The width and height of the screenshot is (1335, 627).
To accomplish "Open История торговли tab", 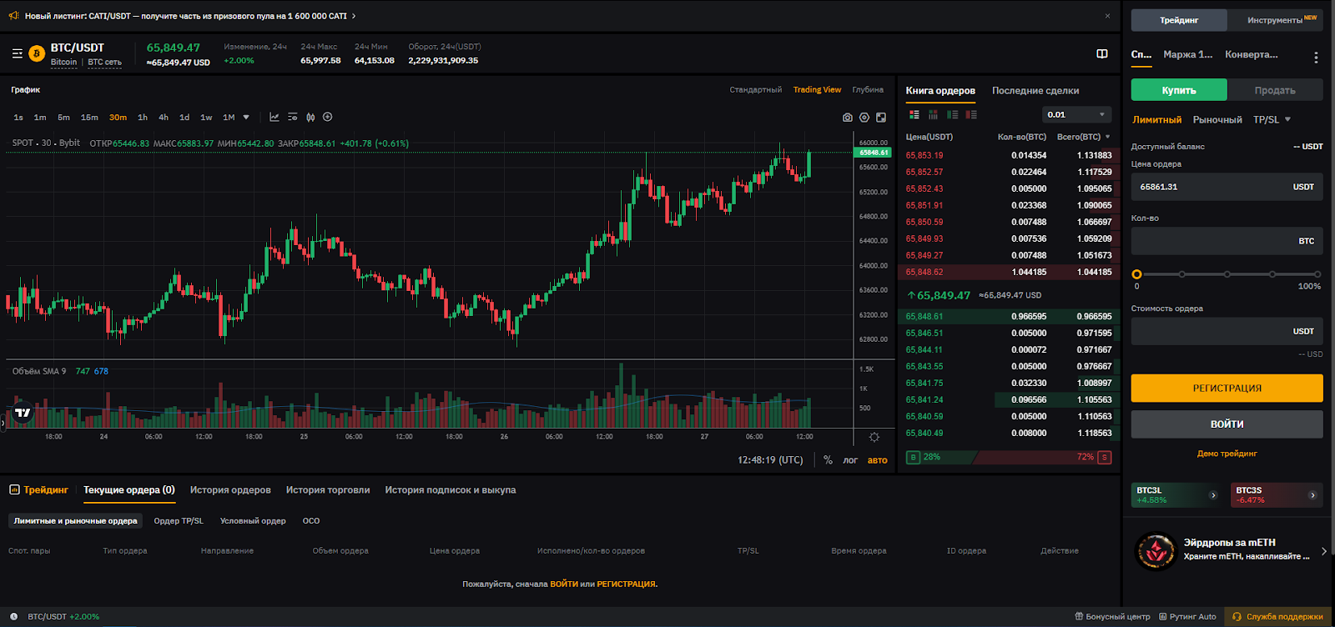I will tap(328, 490).
